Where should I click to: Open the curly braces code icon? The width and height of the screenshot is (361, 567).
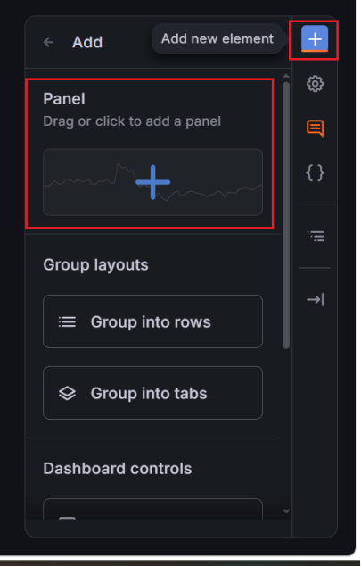click(316, 173)
